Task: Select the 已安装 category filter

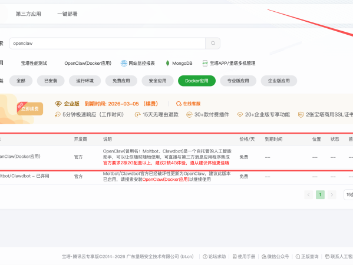Action: 51,81
